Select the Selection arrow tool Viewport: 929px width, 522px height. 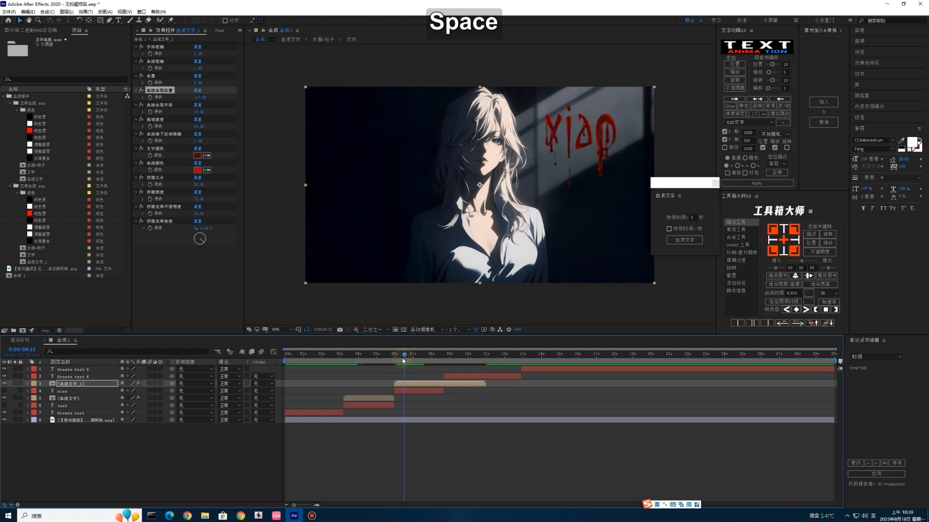point(20,20)
